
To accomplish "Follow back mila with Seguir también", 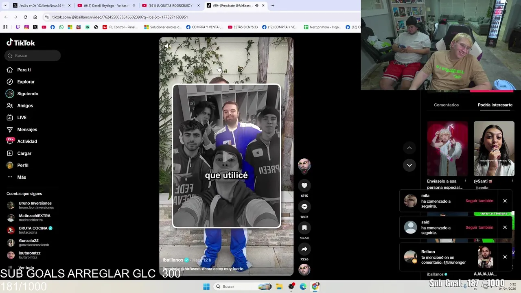I will coord(479,201).
